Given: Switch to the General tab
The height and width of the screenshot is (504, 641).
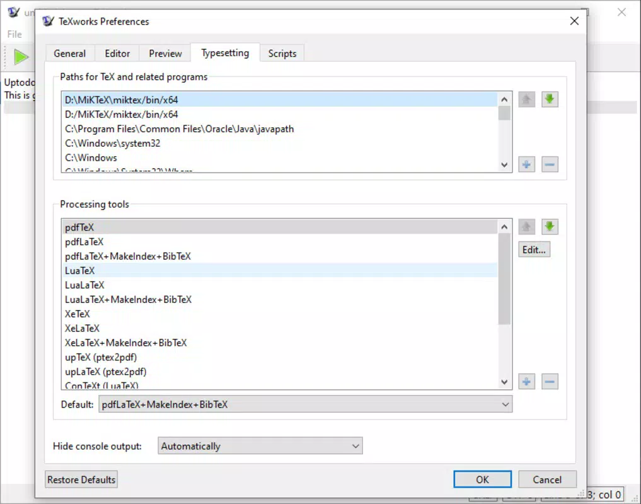Looking at the screenshot, I should point(70,54).
